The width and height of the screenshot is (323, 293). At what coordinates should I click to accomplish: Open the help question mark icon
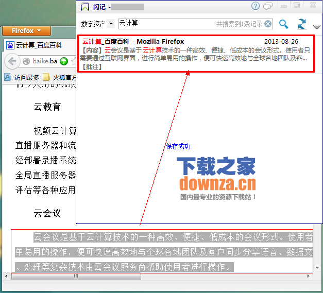pos(256,6)
